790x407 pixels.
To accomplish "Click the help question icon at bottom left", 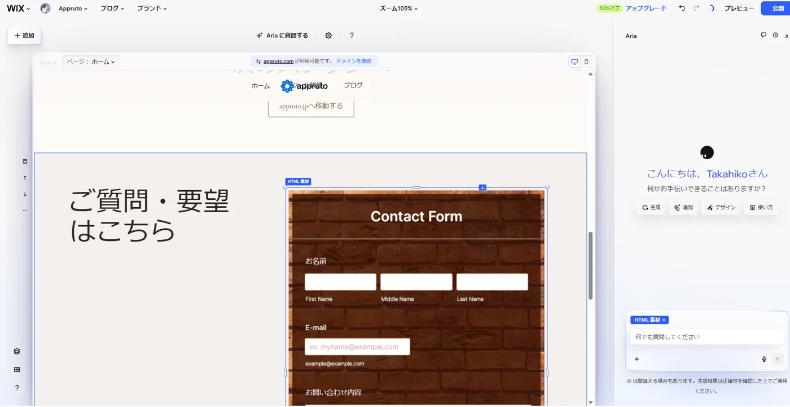I will [17, 388].
